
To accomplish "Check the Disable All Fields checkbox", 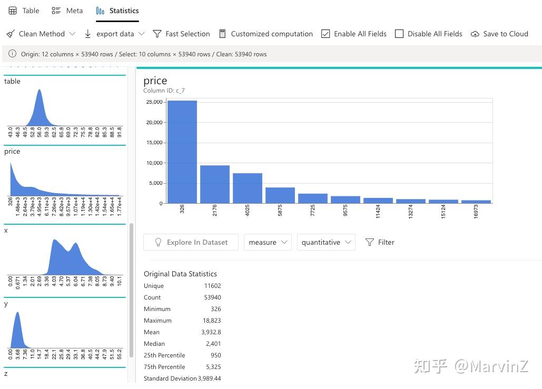I will (399, 34).
